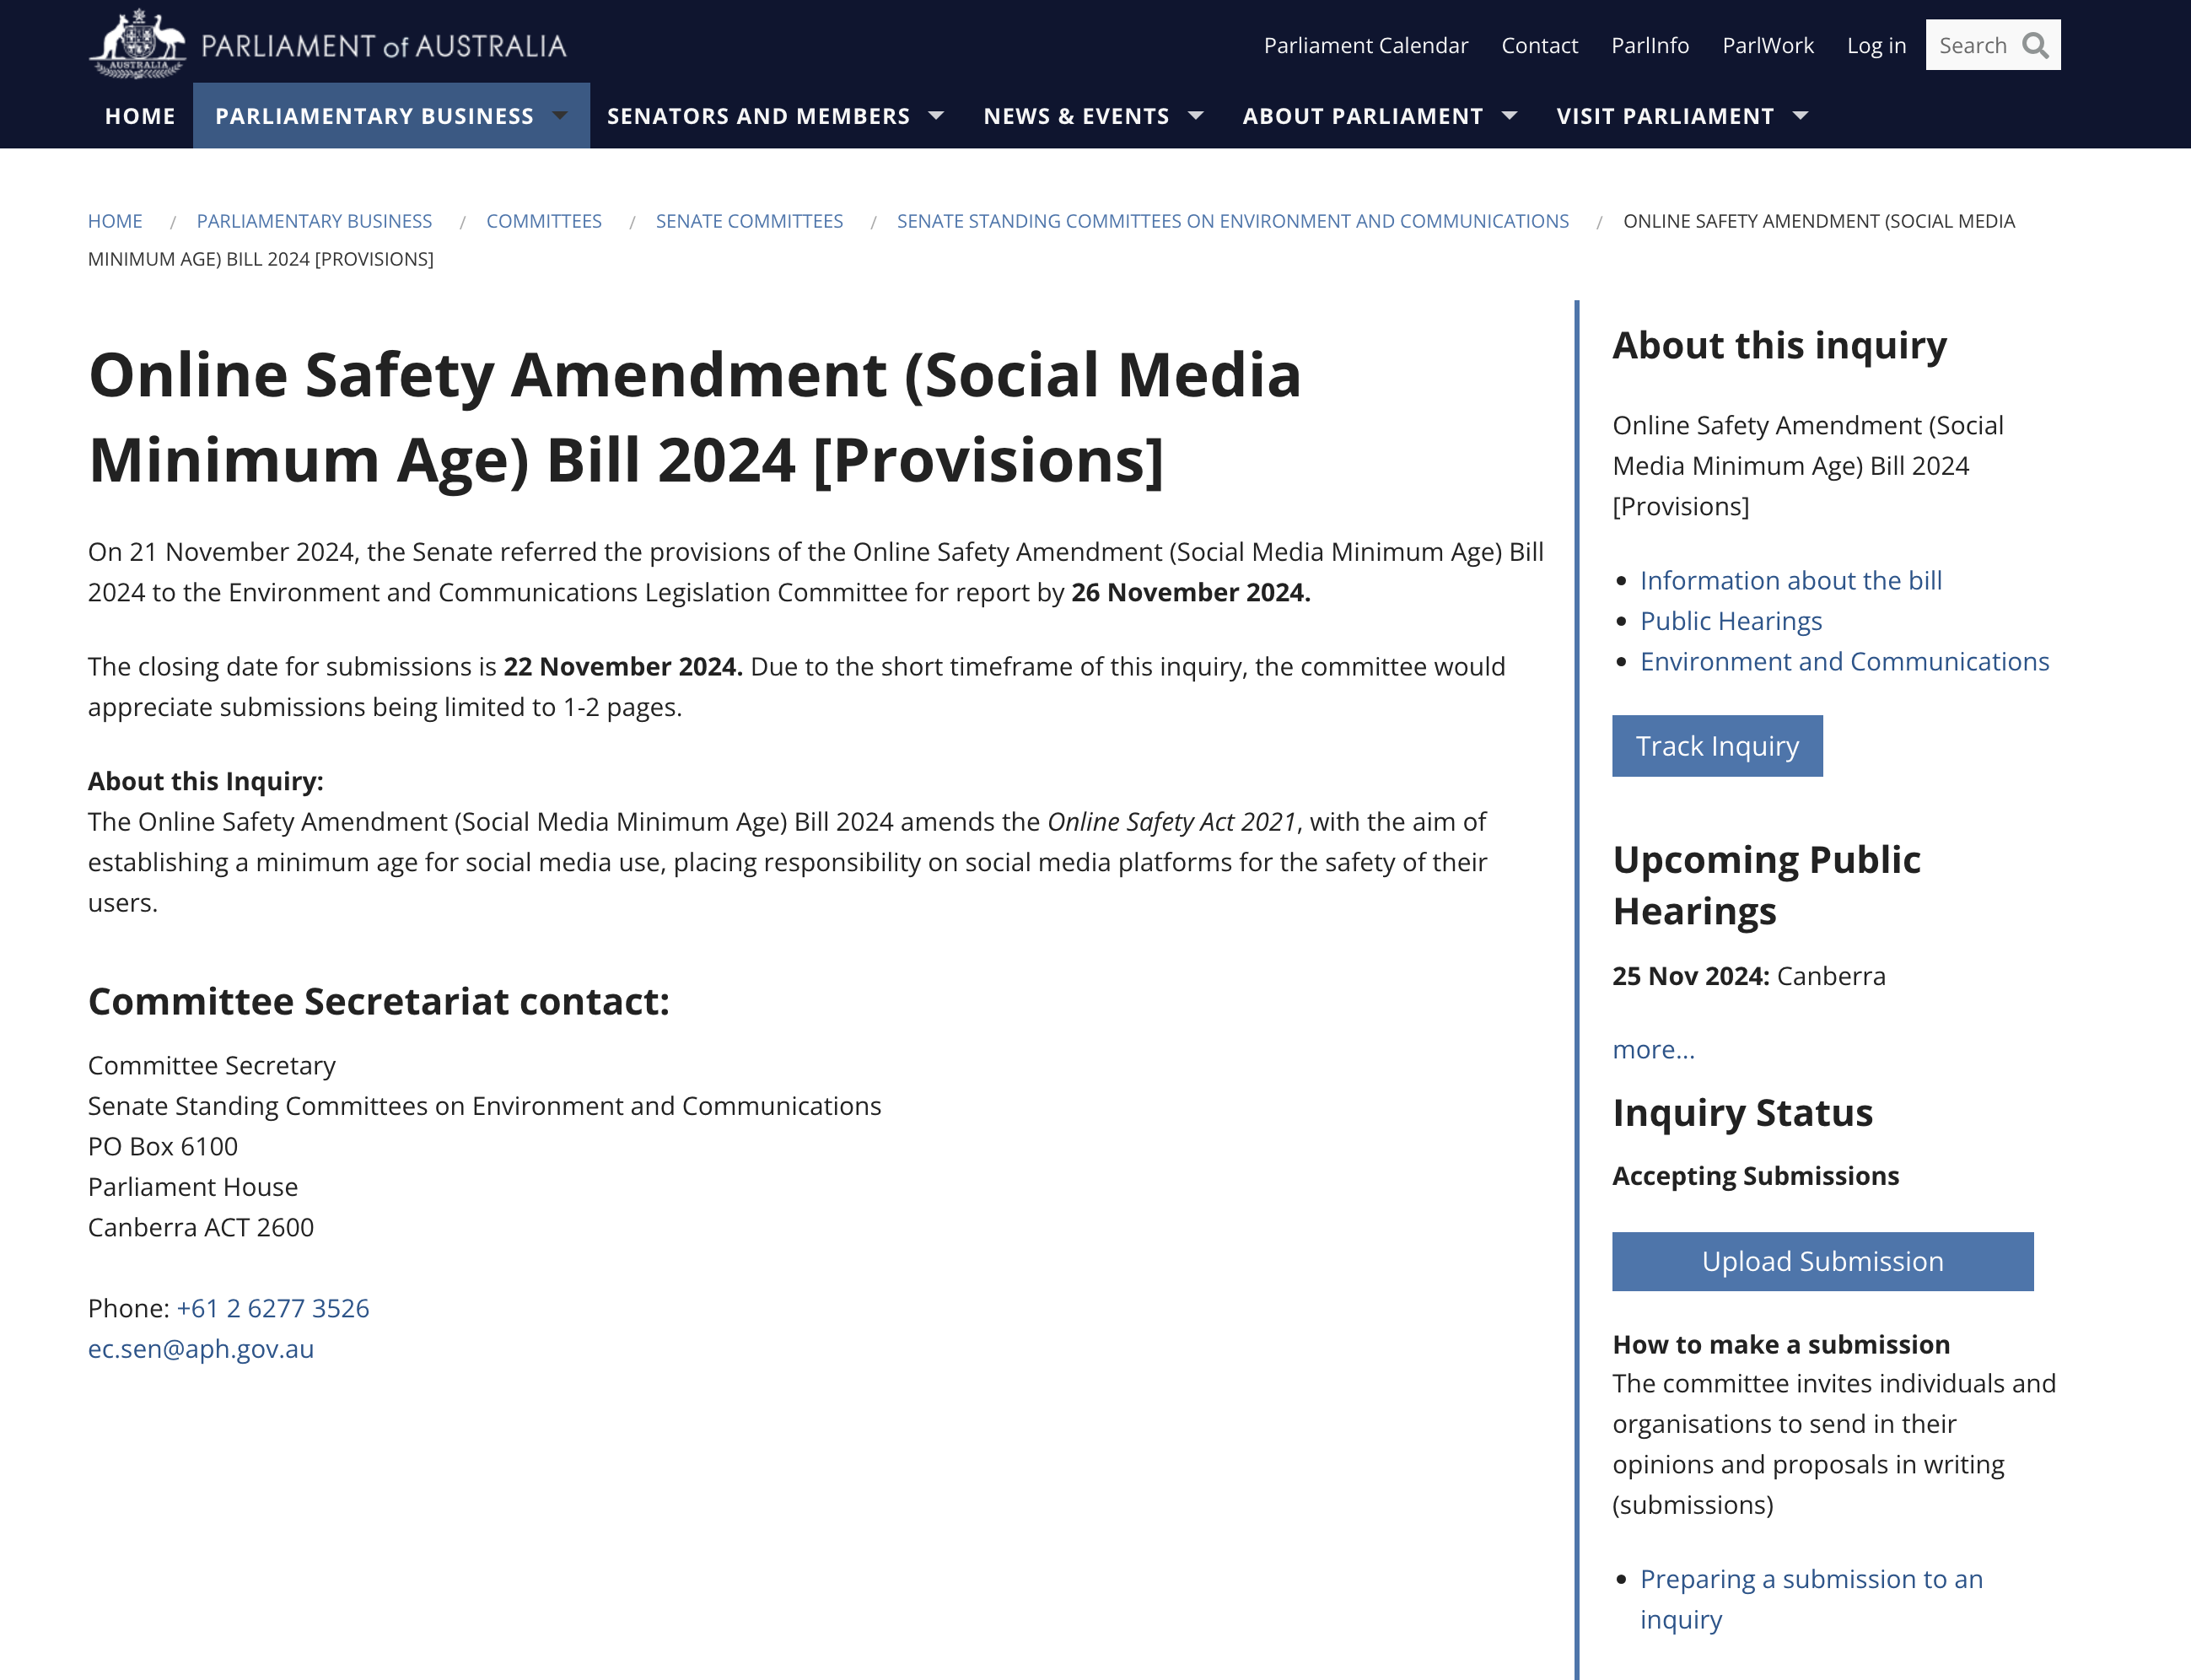Viewport: 2191px width, 1680px height.
Task: Open the Parliament Calendar top link
Action: [x=1365, y=45]
